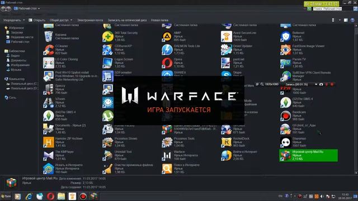Take a Bandicam screenshot with camera icon
Viewport: 358px width, 201px height.
[321, 84]
